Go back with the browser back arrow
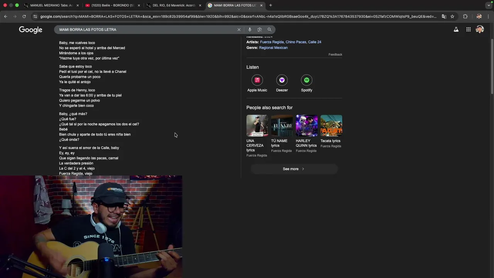The image size is (494, 278). 5,17
